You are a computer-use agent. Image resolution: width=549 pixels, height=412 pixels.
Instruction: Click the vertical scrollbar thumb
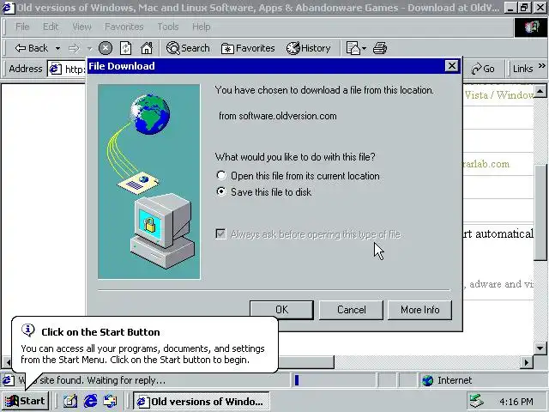point(540,212)
